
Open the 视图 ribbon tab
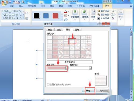[70, 6]
